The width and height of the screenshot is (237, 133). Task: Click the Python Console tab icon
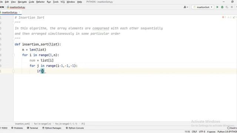67,128
